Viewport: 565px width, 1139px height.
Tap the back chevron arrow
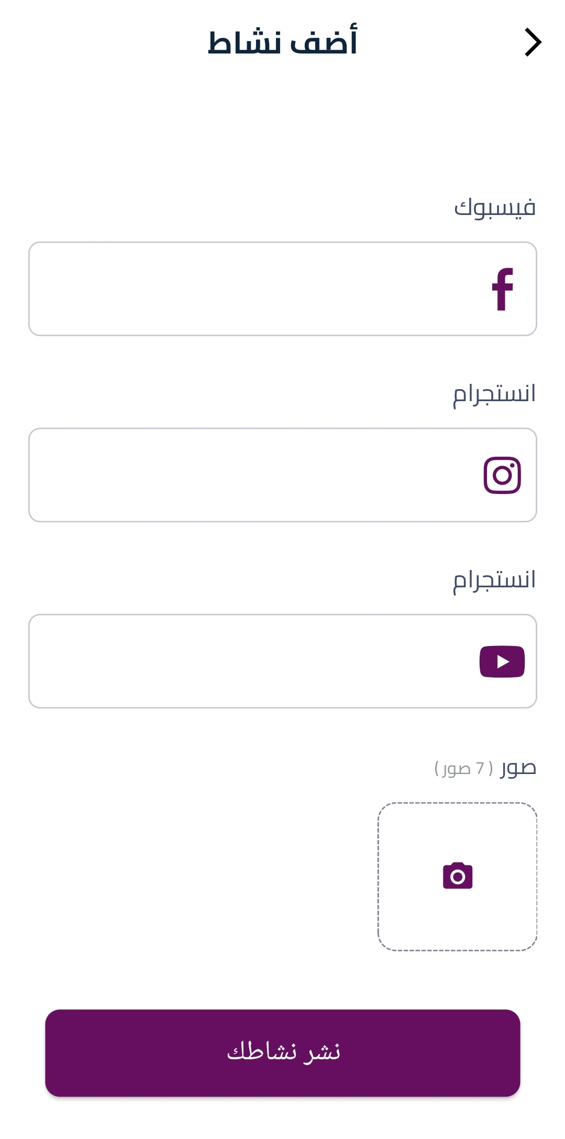tap(533, 42)
